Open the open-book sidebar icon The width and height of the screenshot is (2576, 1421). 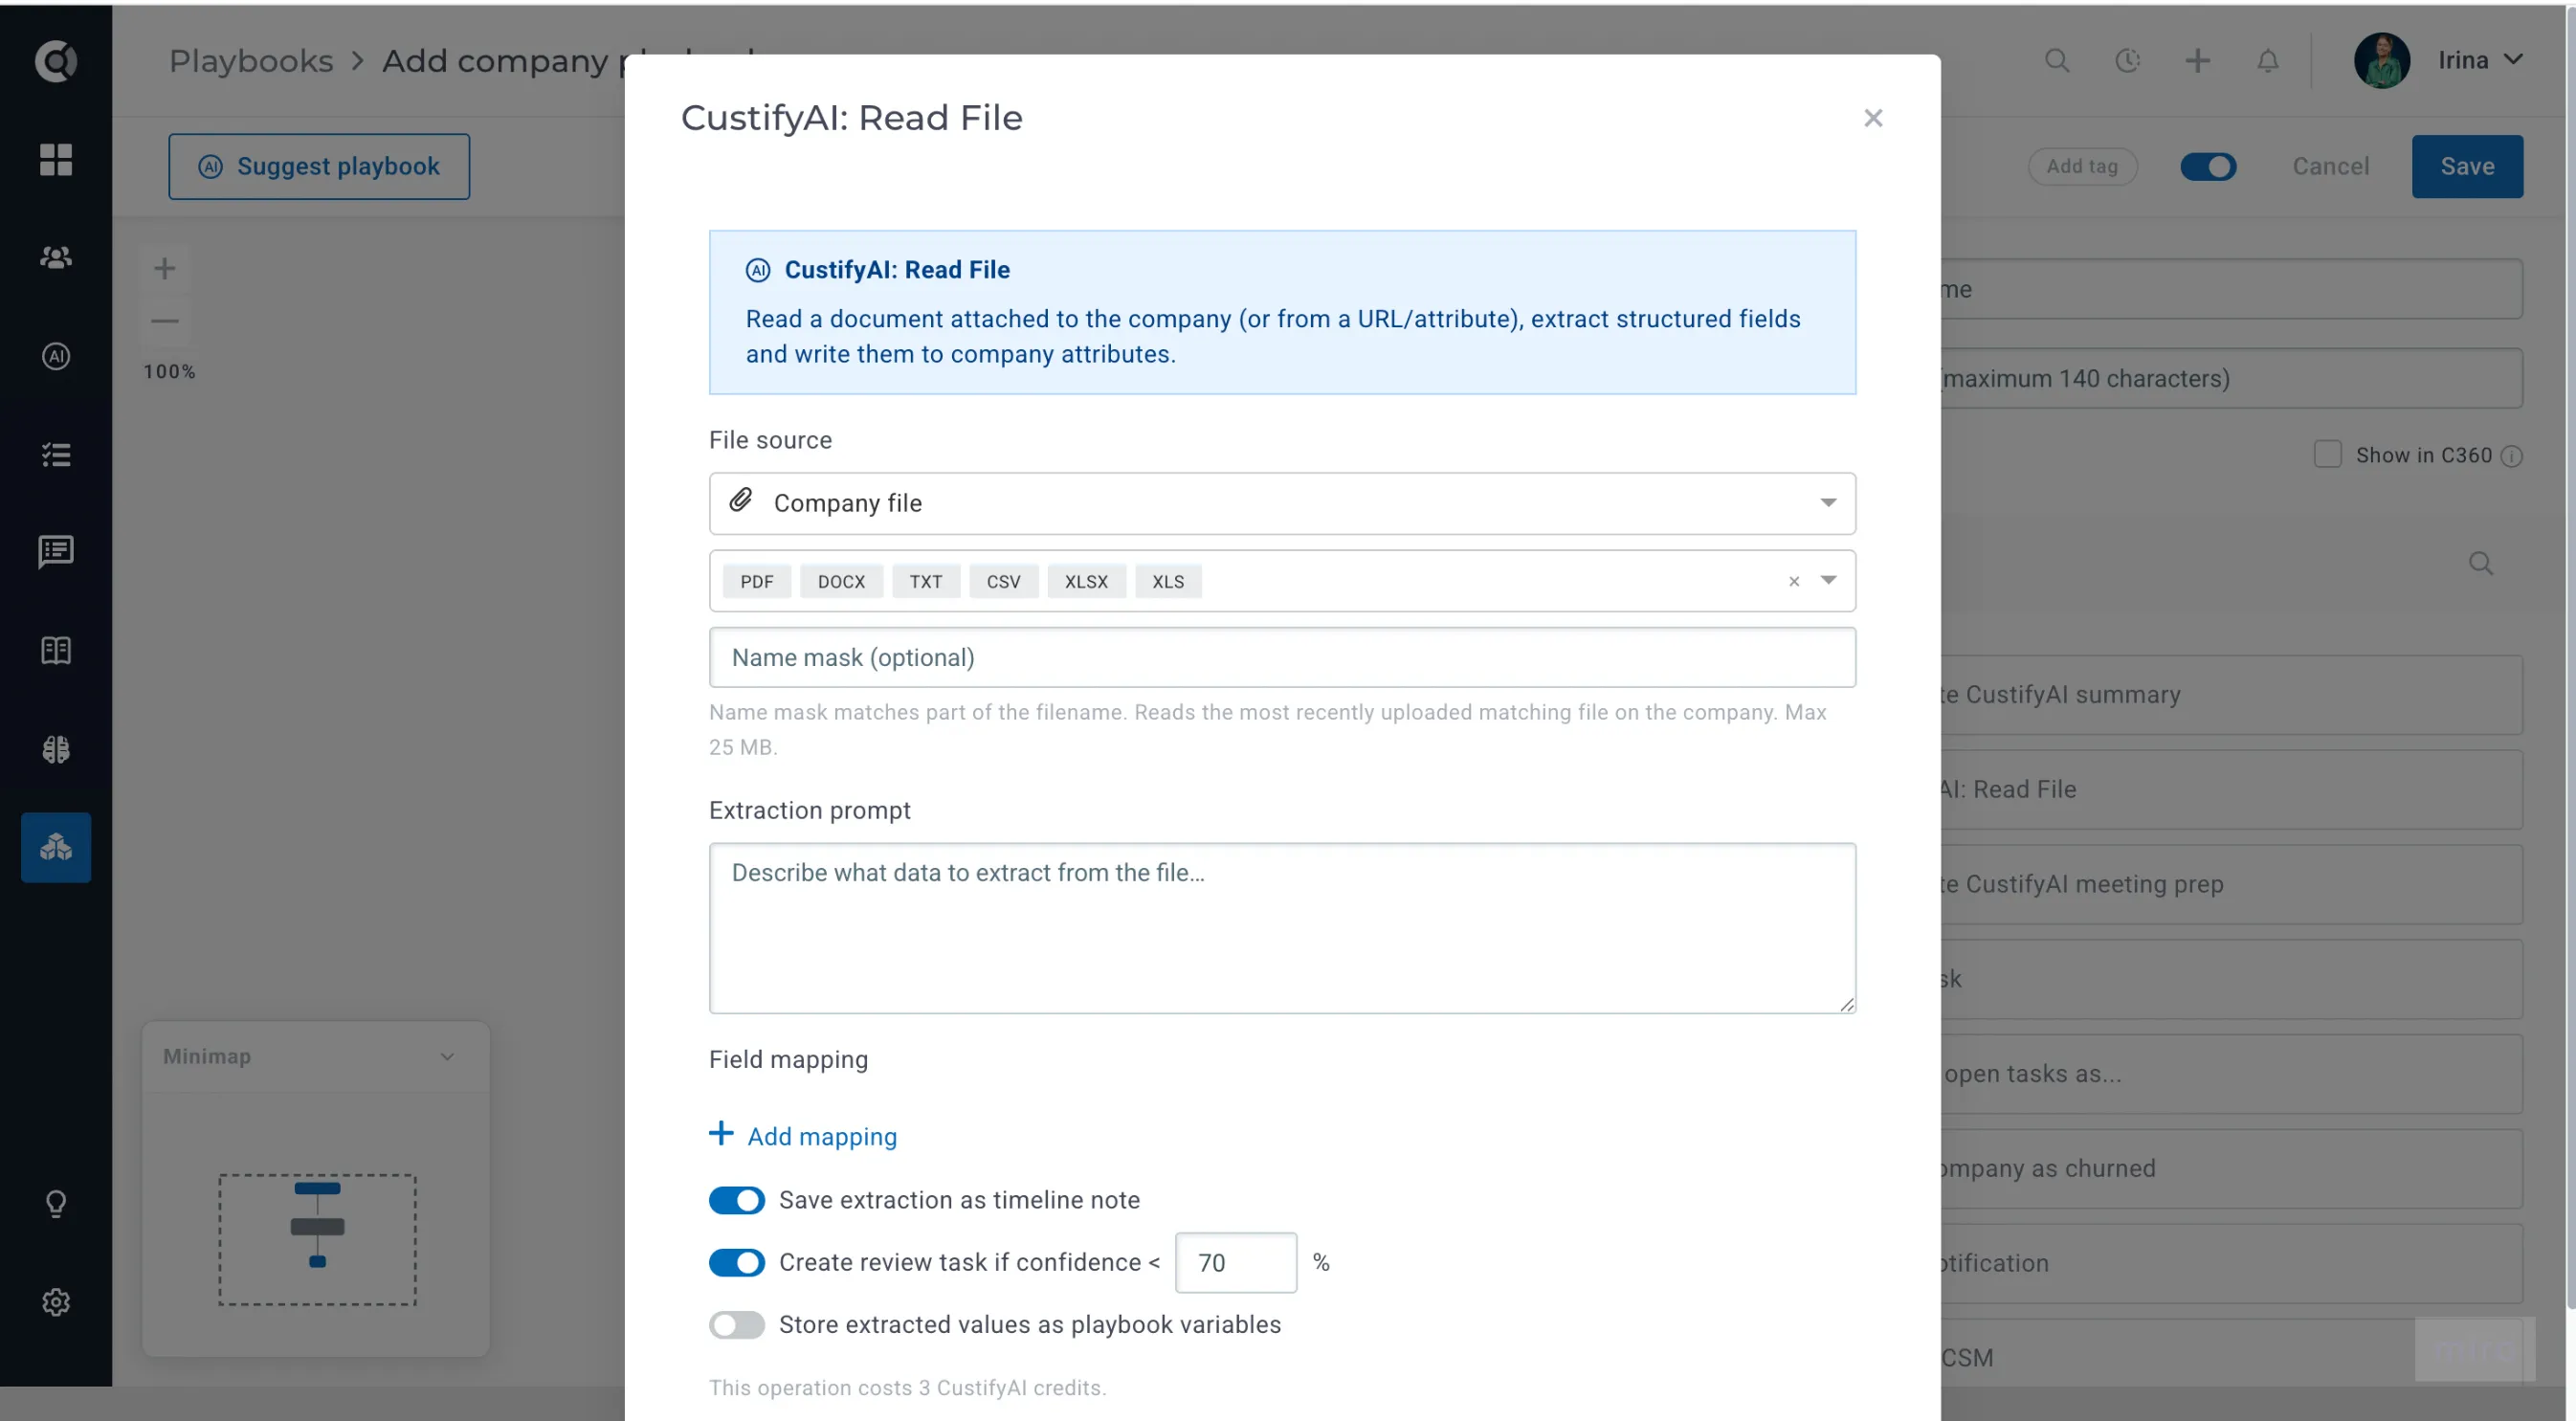(56, 651)
